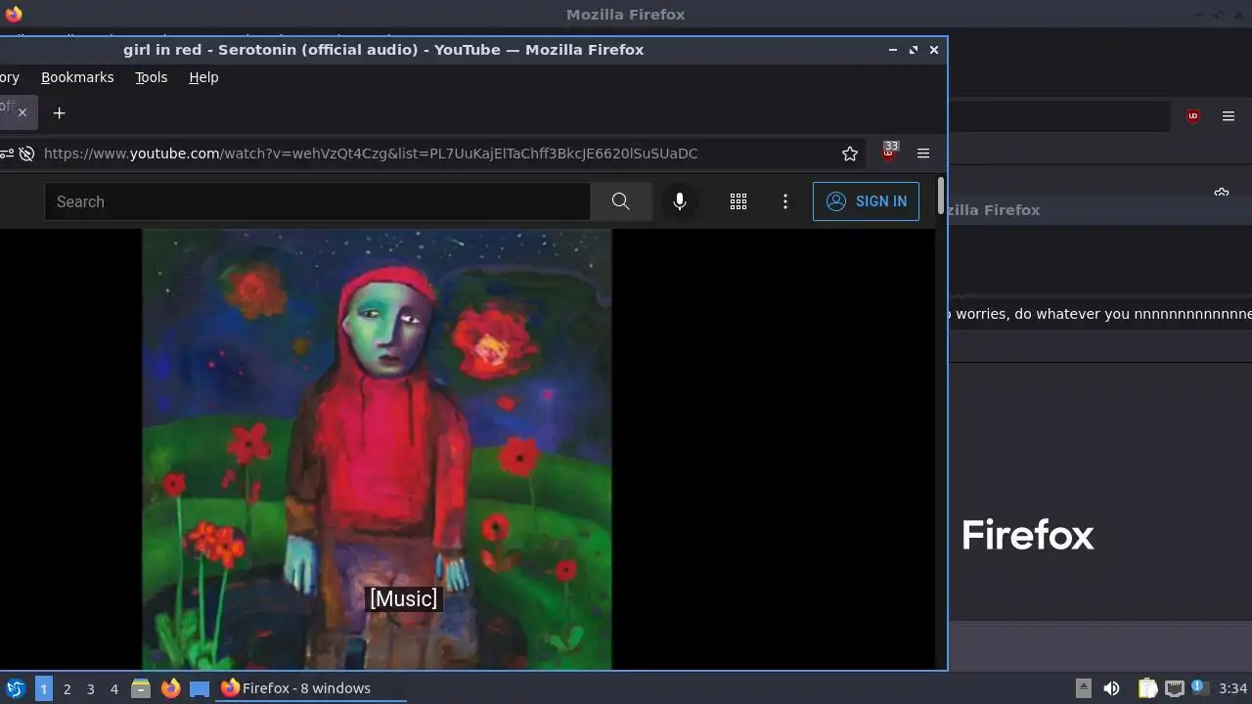Click the page vertical scrollbar thumb
This screenshot has height=704, width=1252.
point(941,196)
